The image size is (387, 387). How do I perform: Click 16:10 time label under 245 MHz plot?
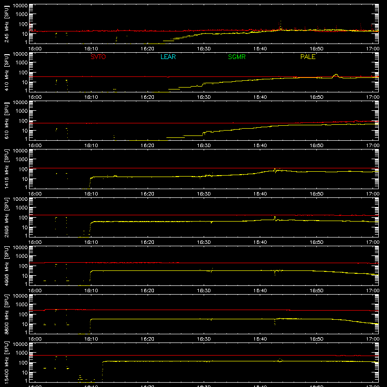tap(91, 49)
